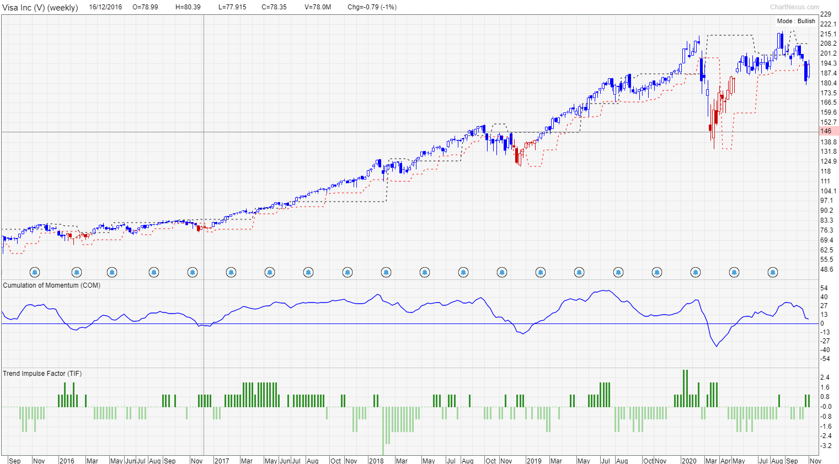The image size is (839, 464).
Task: Click the bell icon at August 2018
Action: 463,272
